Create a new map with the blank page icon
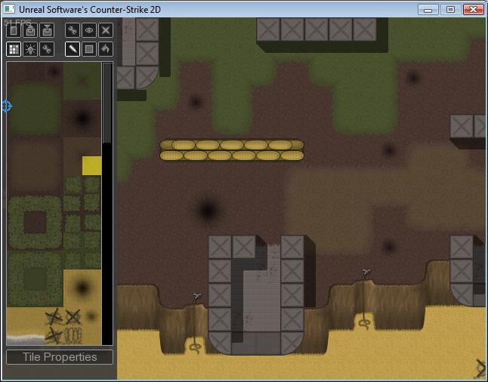488x382 pixels. pyautogui.click(x=14, y=30)
